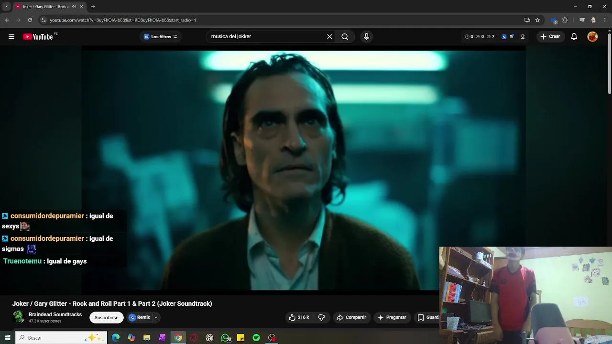Install app icon in address bar
Image resolution: width=612 pixels, height=344 pixels.
(527, 20)
